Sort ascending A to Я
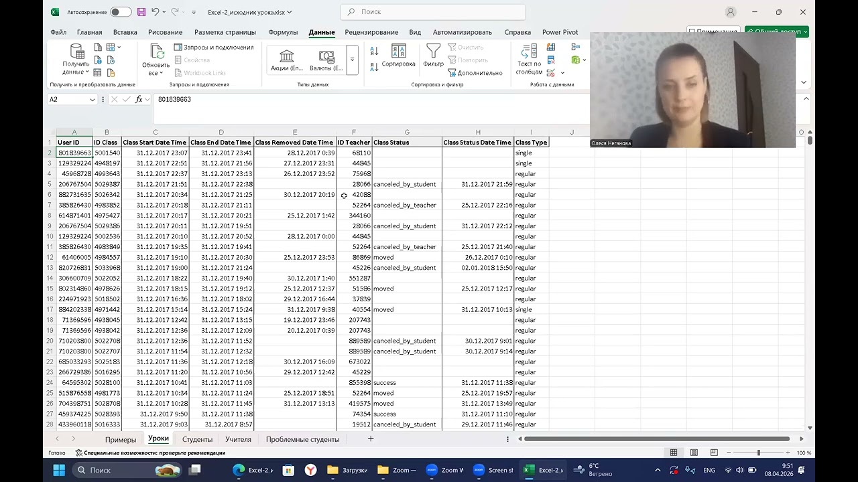Screen dimensions: 858x482 374,52
